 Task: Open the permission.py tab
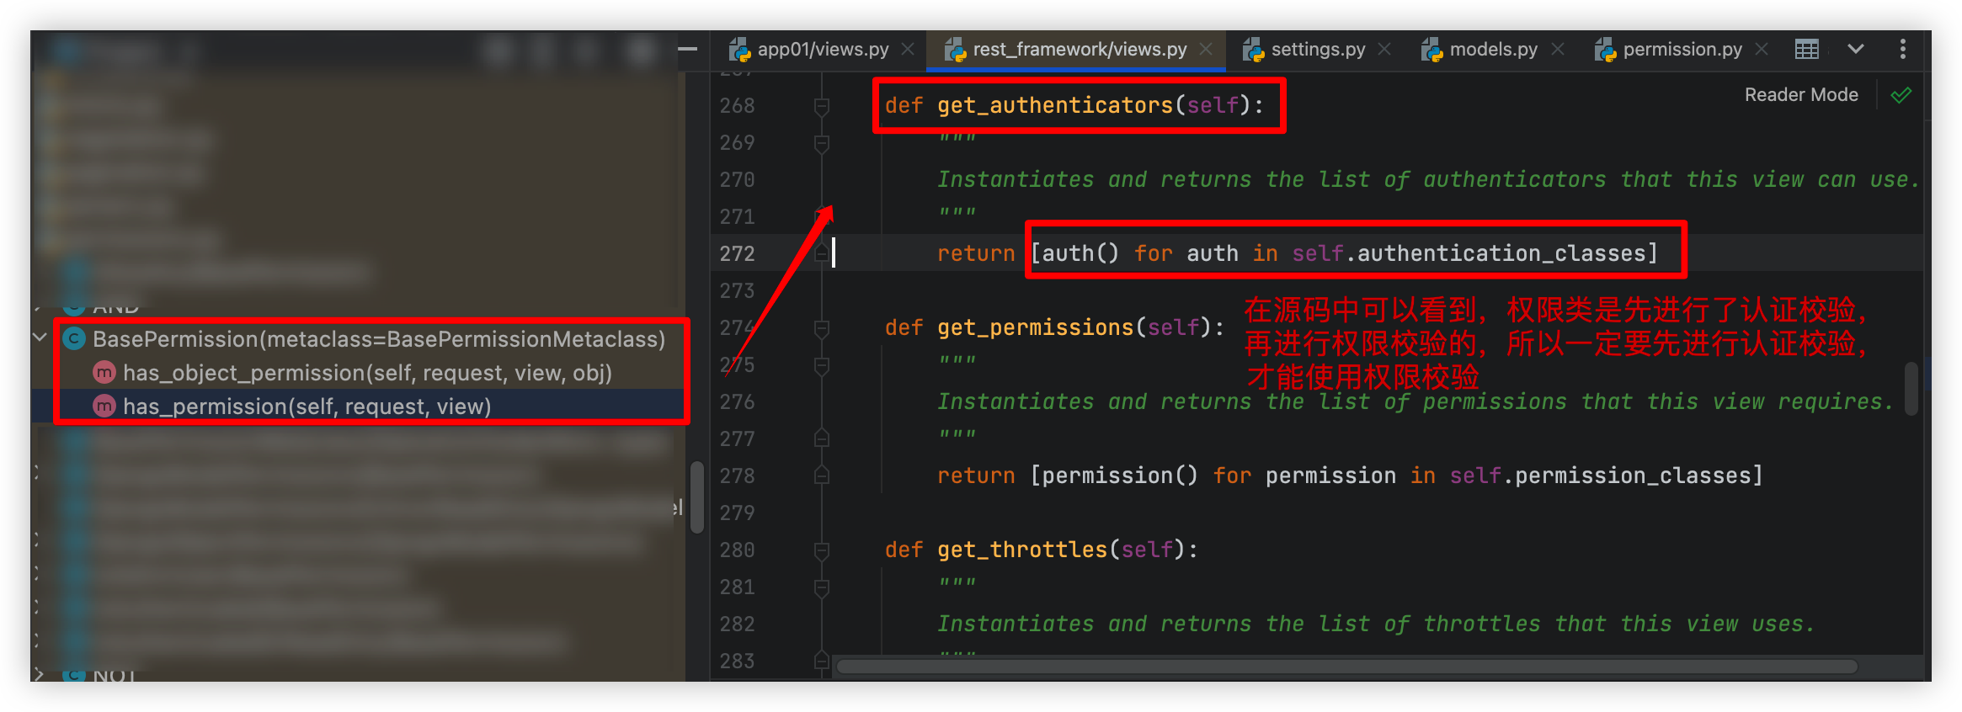click(x=1682, y=50)
